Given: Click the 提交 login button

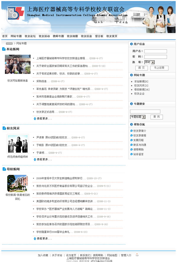Looking at the screenshot, I should (x=142, y=68).
